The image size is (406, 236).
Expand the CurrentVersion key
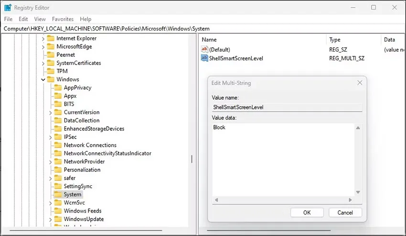coord(51,112)
